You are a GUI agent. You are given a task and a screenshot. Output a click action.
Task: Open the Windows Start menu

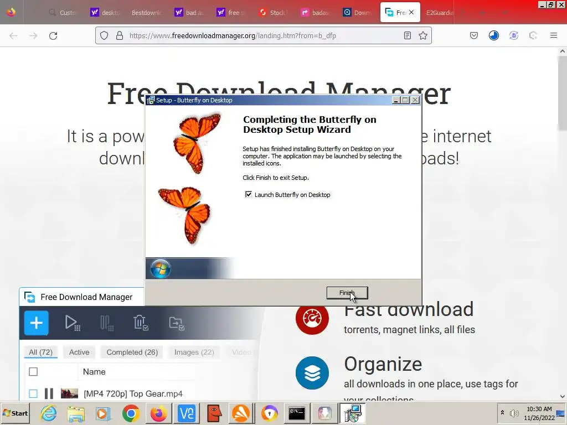[15, 413]
